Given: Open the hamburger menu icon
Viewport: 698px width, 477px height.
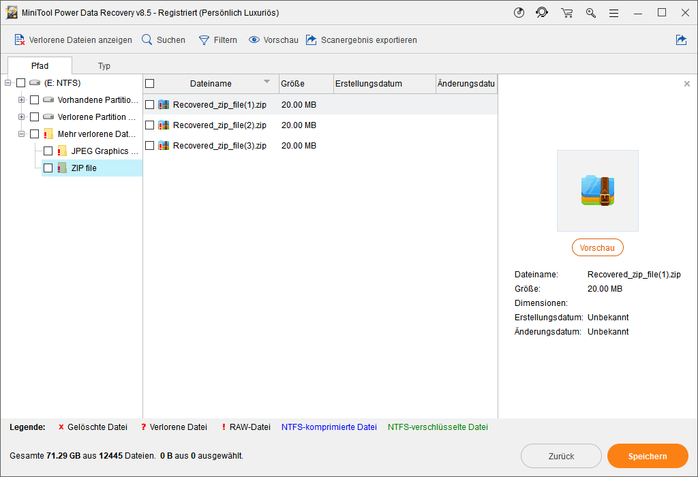Looking at the screenshot, I should pyautogui.click(x=614, y=14).
